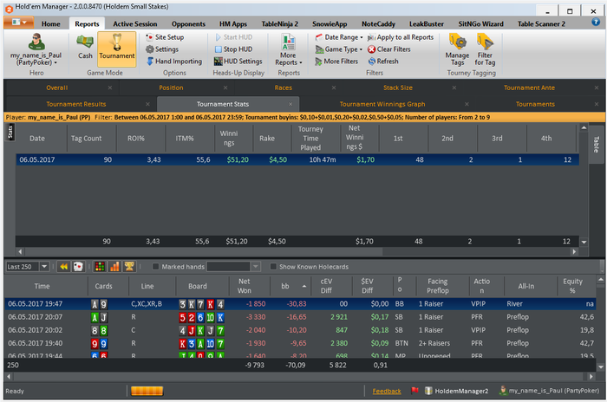607x402 pixels.
Task: Sort hands by Net Won column
Action: (x=245, y=286)
